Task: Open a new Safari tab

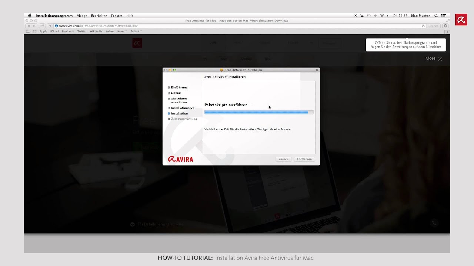Action: tap(447, 31)
